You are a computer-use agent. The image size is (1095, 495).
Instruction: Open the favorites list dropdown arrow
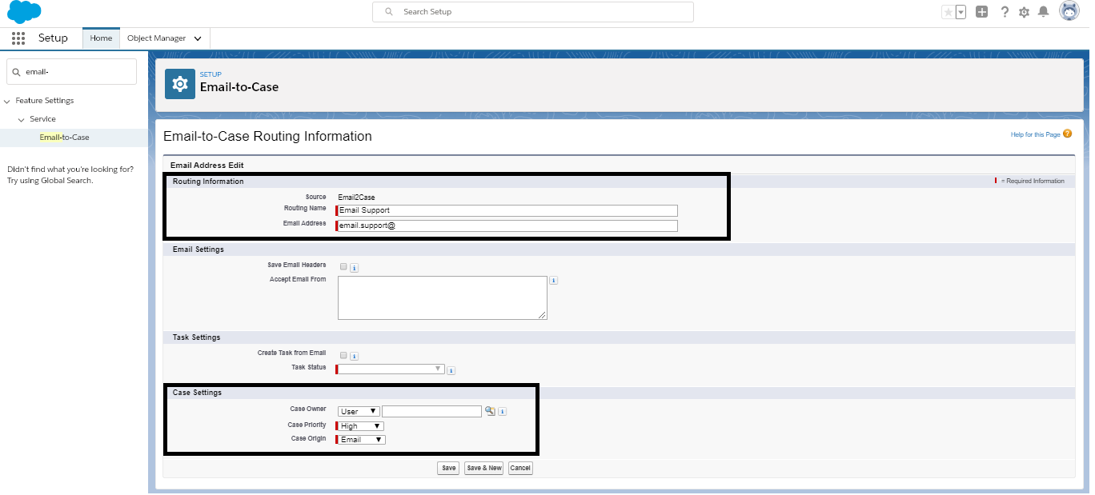click(x=961, y=12)
